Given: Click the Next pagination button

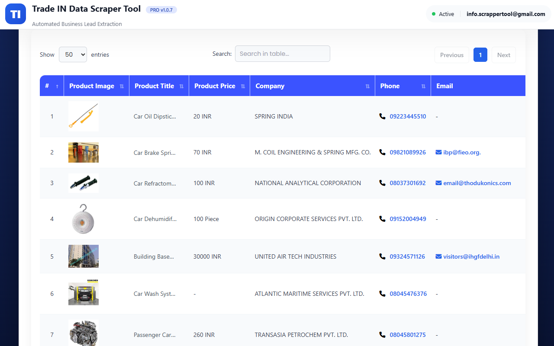Looking at the screenshot, I should [504, 55].
